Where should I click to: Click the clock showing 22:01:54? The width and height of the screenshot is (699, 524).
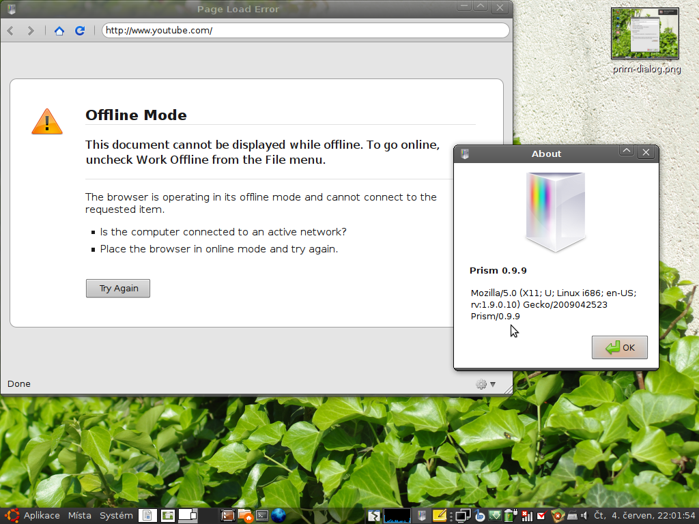click(x=645, y=516)
